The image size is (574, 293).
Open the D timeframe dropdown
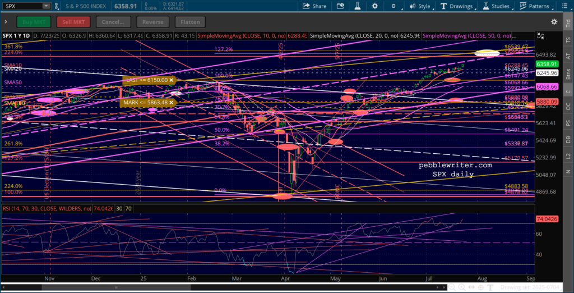394,6
